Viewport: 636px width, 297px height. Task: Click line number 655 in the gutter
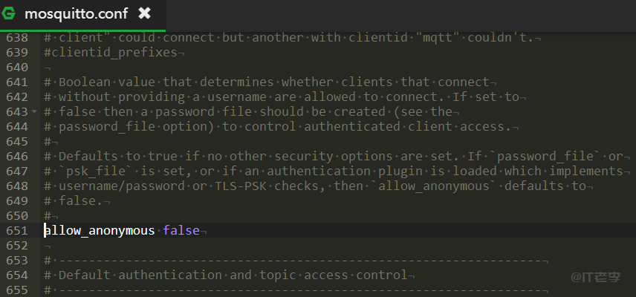(16, 290)
